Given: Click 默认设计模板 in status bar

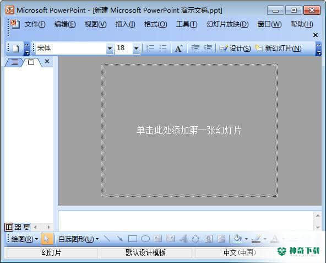Looking at the screenshot, I should click(x=146, y=253).
